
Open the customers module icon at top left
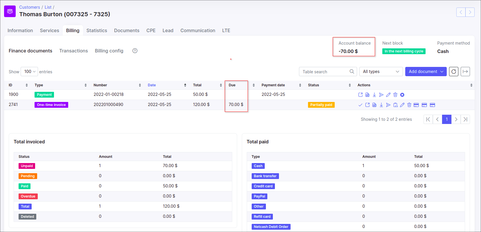[10, 11]
